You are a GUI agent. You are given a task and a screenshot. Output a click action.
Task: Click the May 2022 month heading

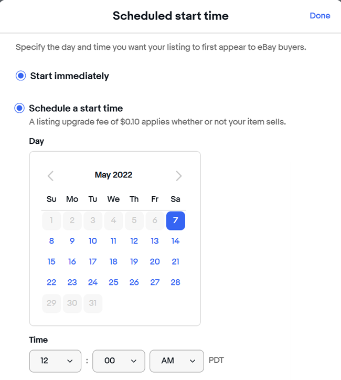[x=114, y=175]
